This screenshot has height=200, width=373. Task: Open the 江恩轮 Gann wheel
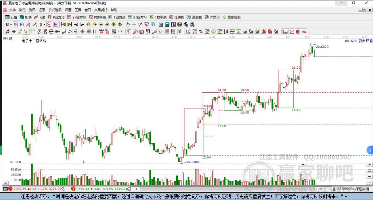pyautogui.click(x=177, y=17)
